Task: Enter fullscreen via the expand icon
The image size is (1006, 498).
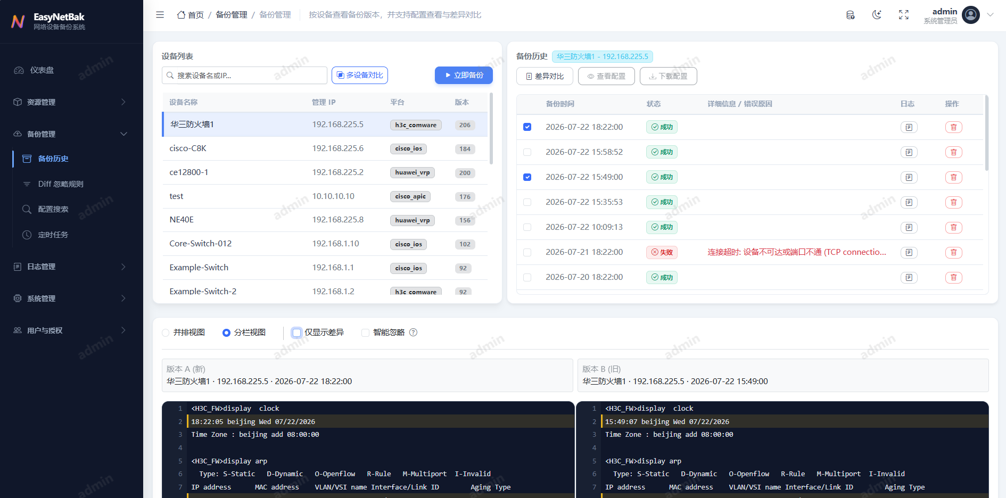Action: (x=904, y=15)
